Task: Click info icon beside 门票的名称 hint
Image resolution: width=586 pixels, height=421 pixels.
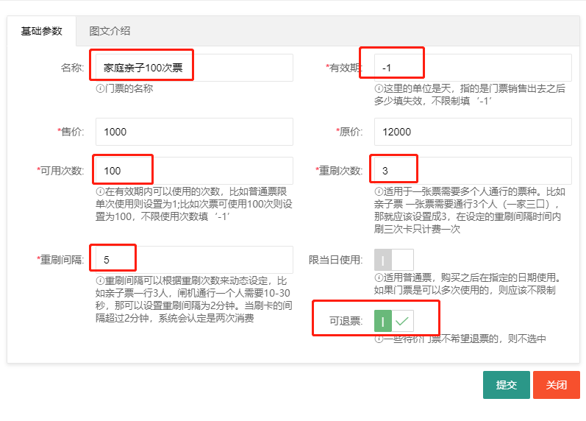Action: click(x=100, y=88)
